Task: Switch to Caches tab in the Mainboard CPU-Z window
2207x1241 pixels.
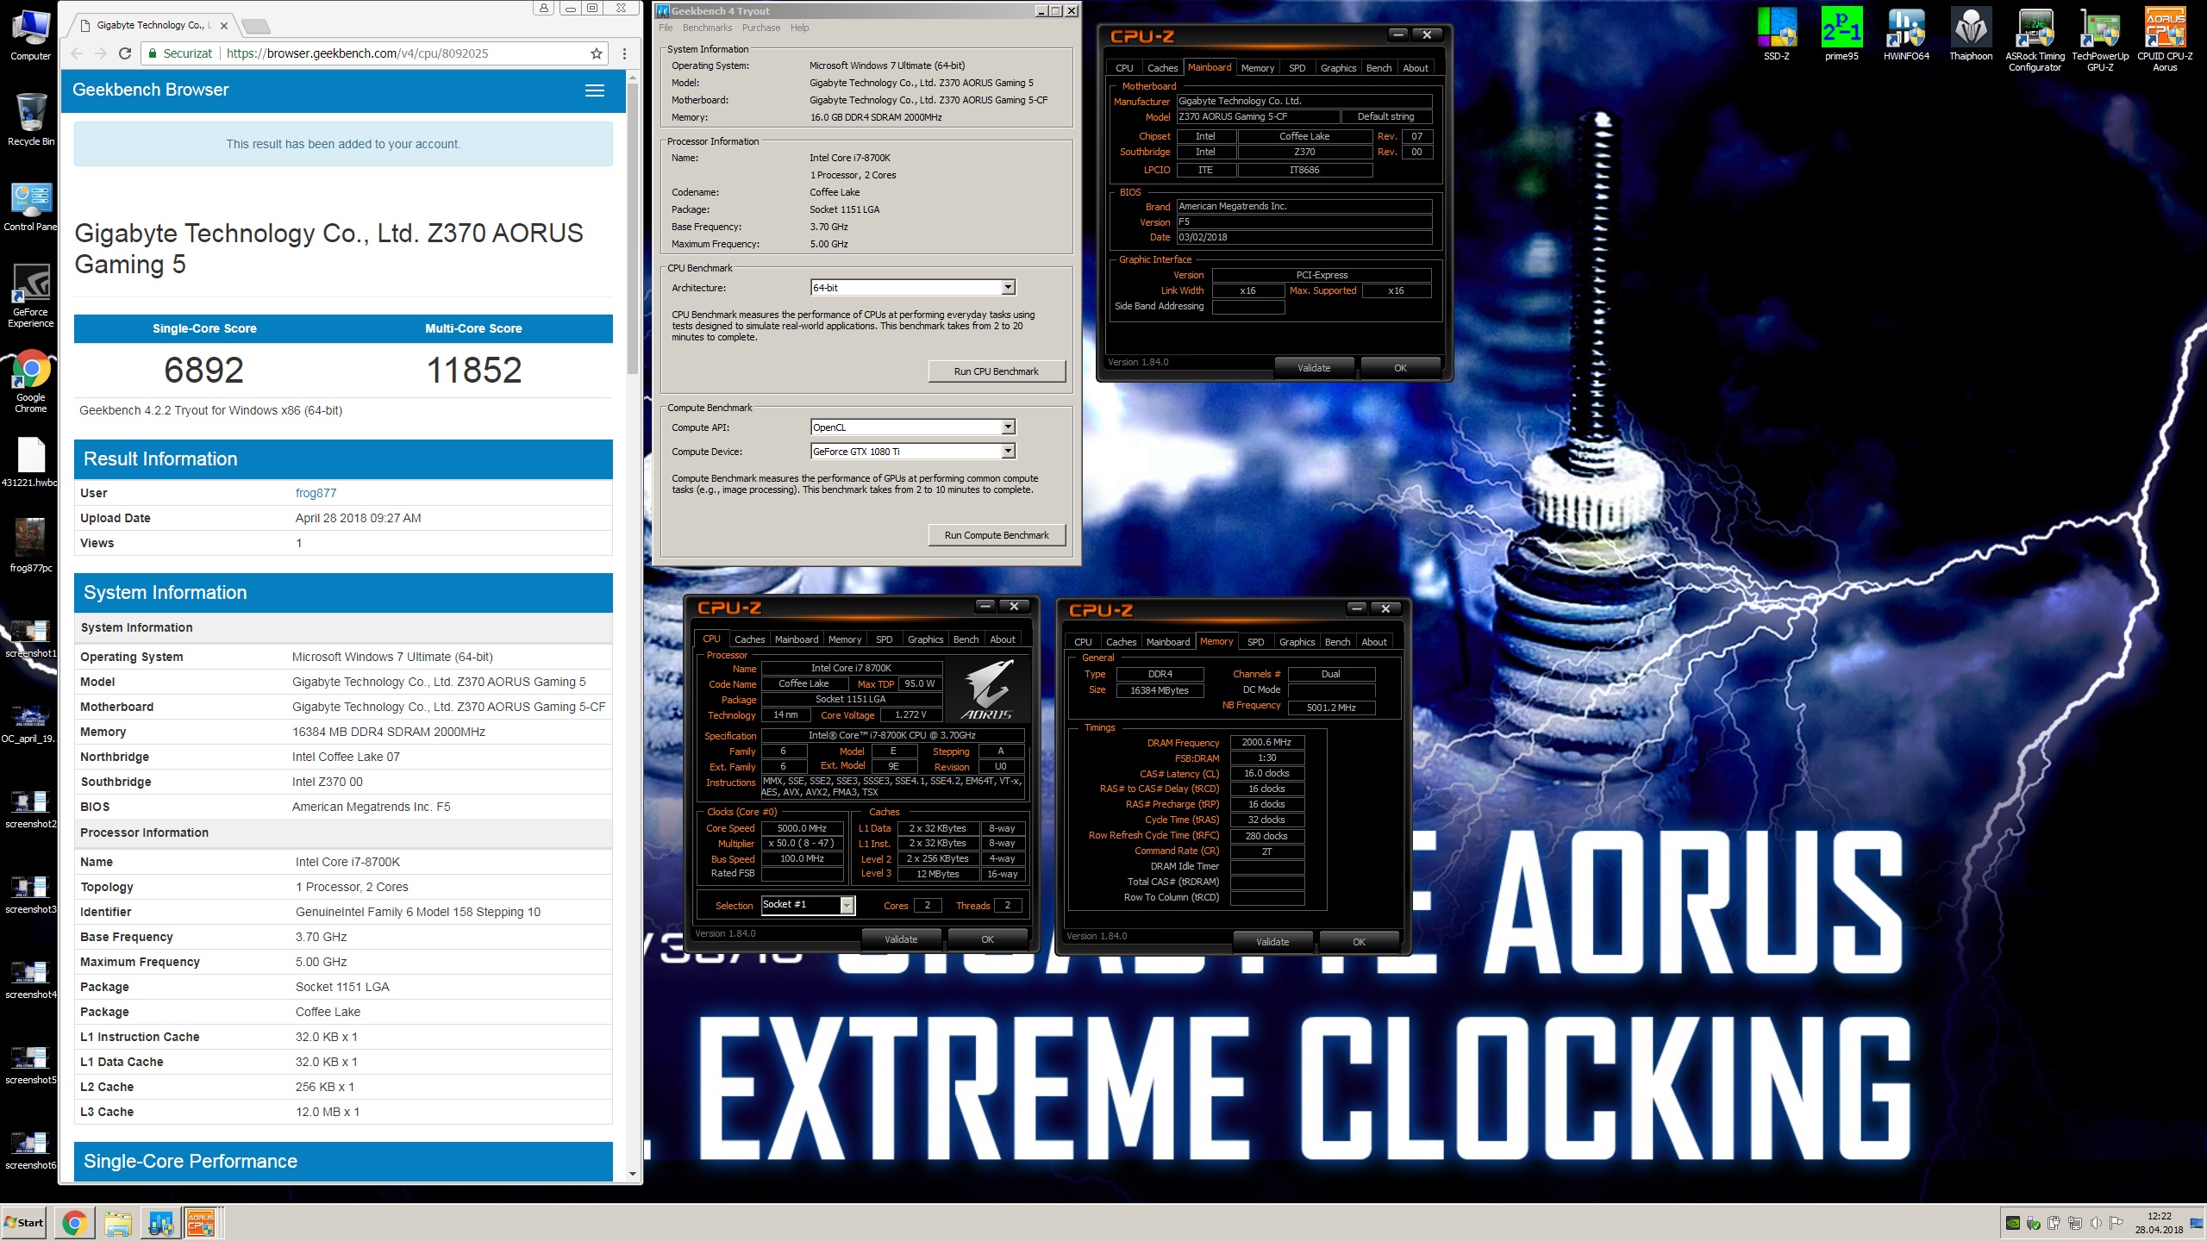Action: click(1162, 68)
